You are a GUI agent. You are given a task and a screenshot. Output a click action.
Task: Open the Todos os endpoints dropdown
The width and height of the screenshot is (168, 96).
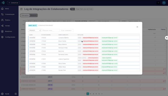(108, 21)
